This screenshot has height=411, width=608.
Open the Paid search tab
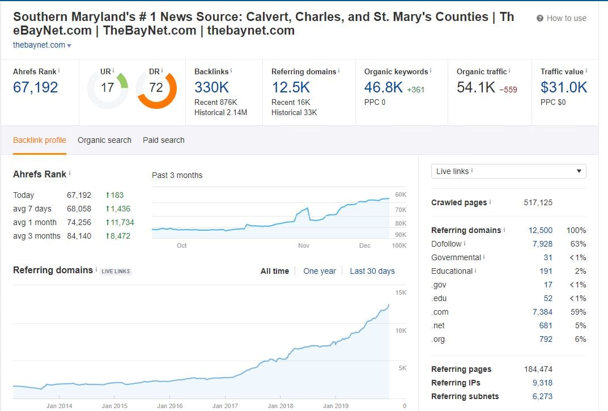(163, 140)
